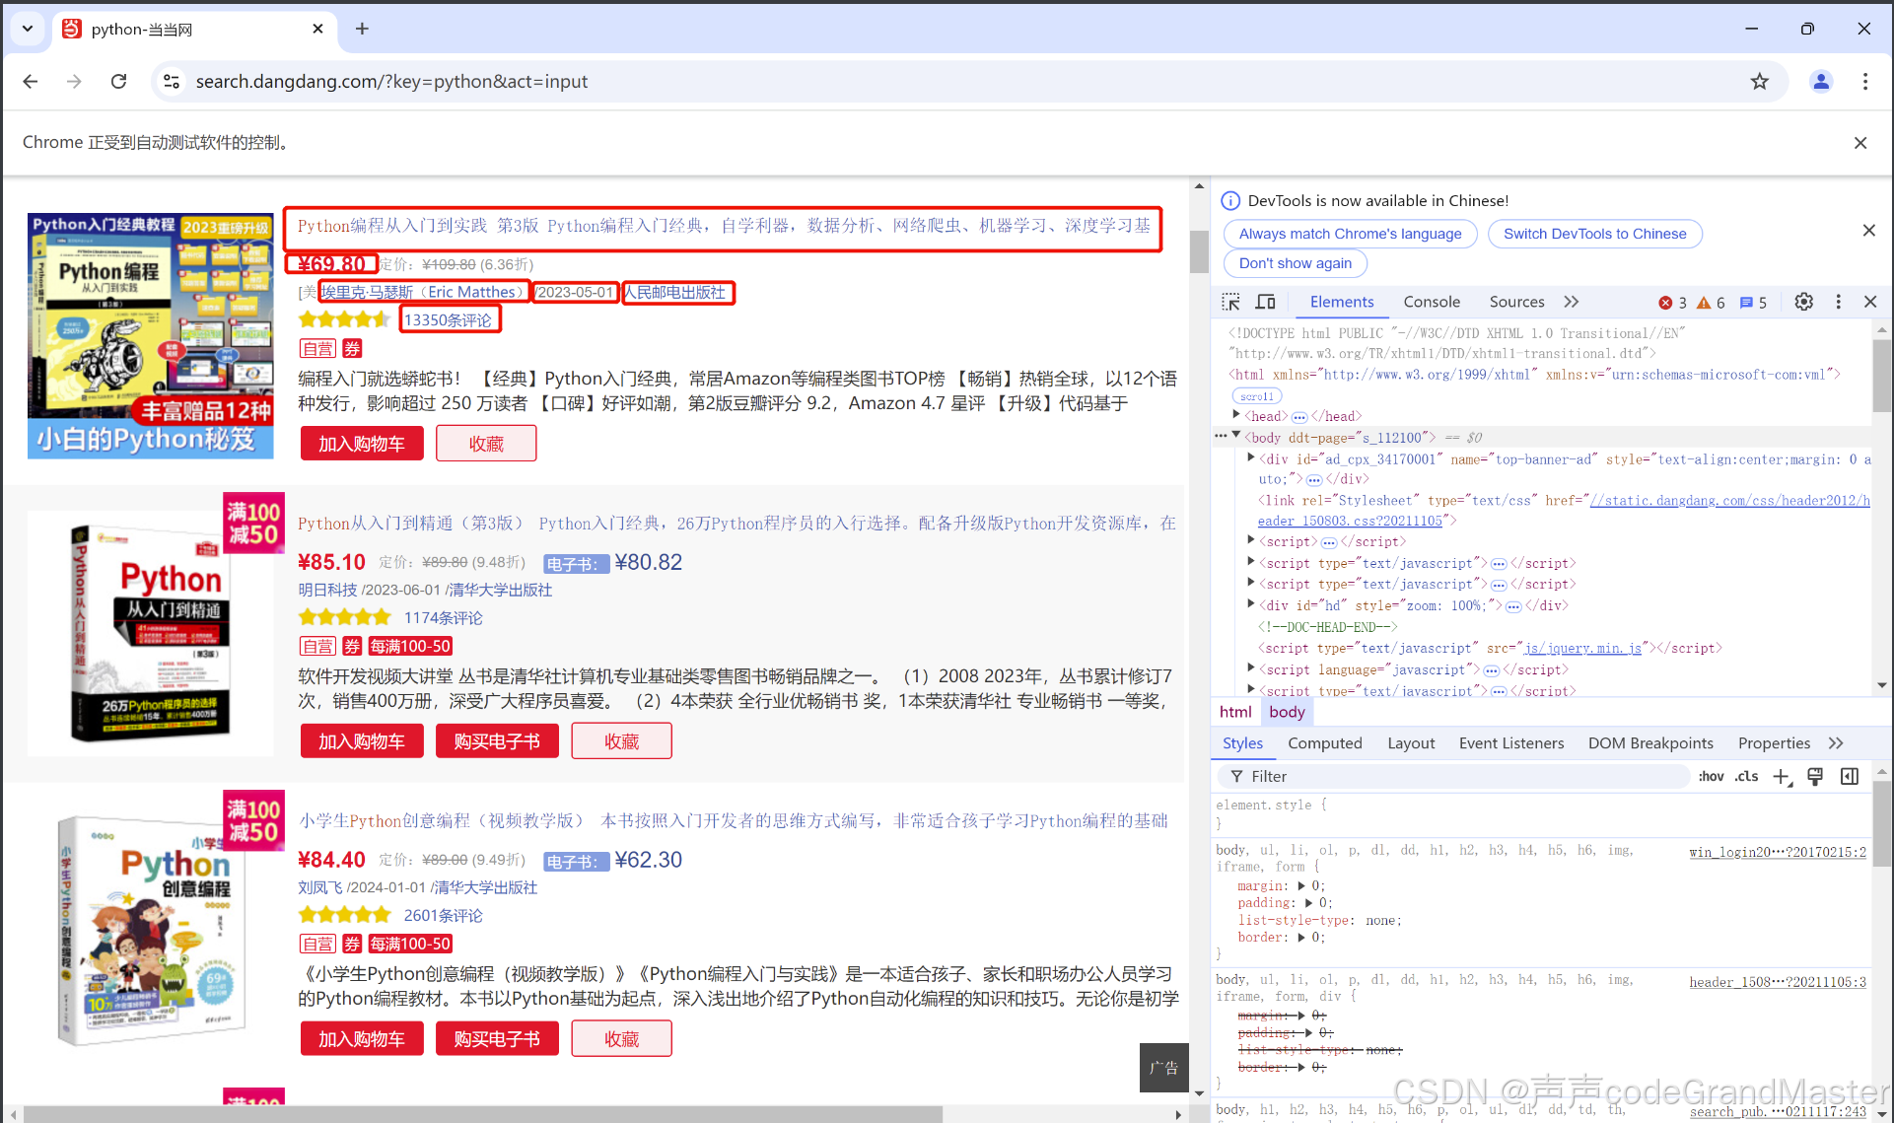Switch to the Console panel tab

click(x=1432, y=302)
